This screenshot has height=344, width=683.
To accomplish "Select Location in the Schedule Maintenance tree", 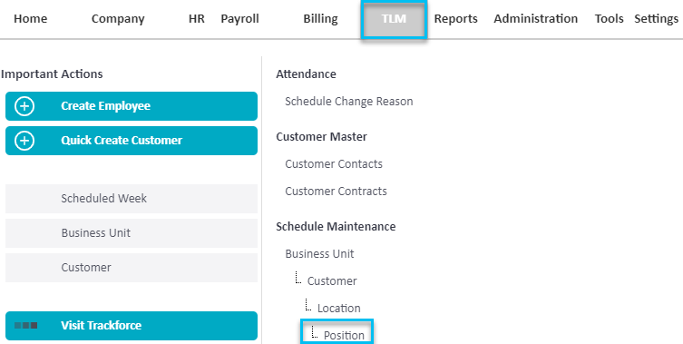I will click(339, 309).
